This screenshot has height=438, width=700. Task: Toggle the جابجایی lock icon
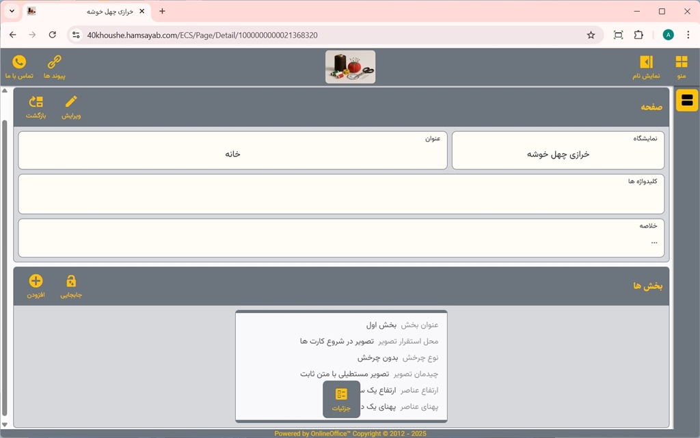(x=71, y=282)
